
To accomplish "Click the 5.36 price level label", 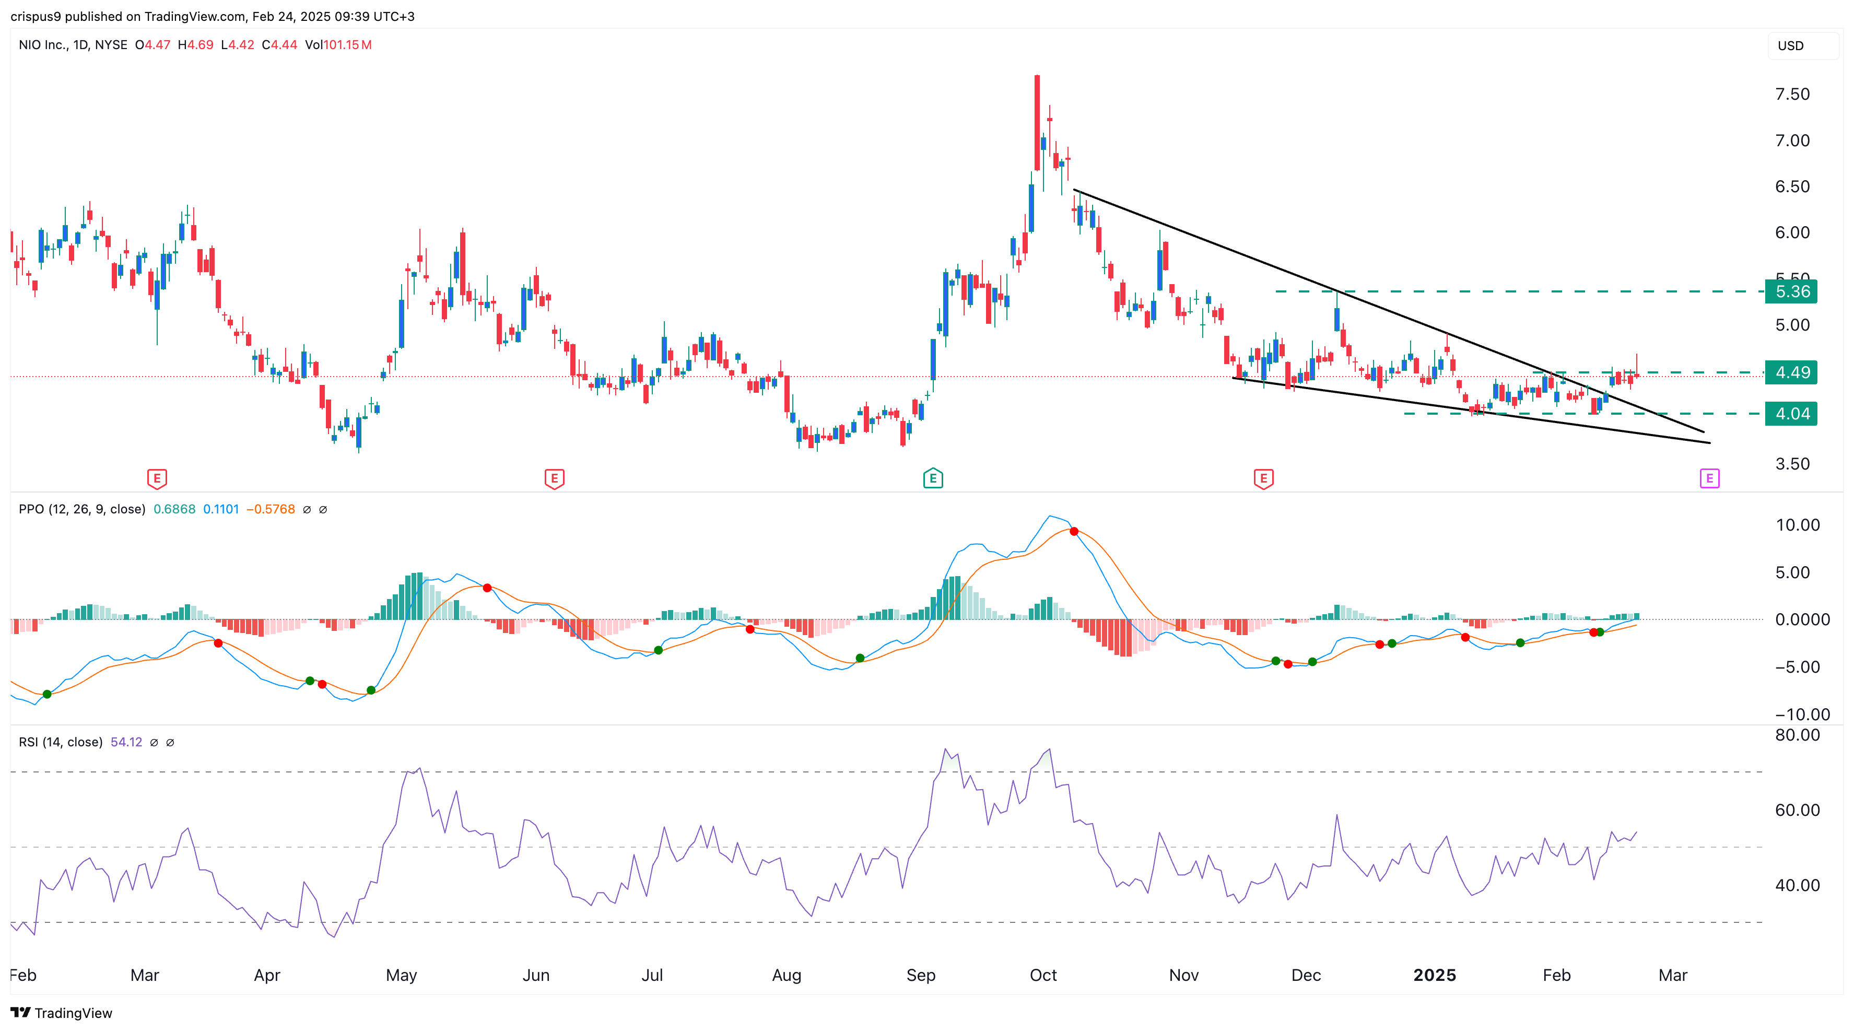I will pyautogui.click(x=1791, y=291).
